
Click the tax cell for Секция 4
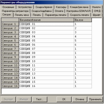tap(83, 37)
